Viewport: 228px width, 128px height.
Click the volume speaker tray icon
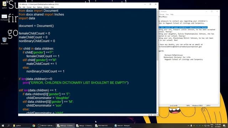tap(208, 126)
